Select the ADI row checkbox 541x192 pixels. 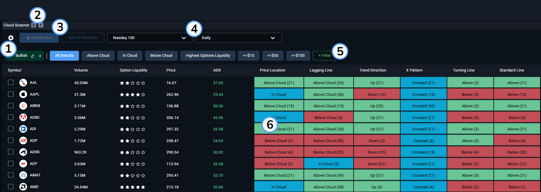click(x=11, y=129)
